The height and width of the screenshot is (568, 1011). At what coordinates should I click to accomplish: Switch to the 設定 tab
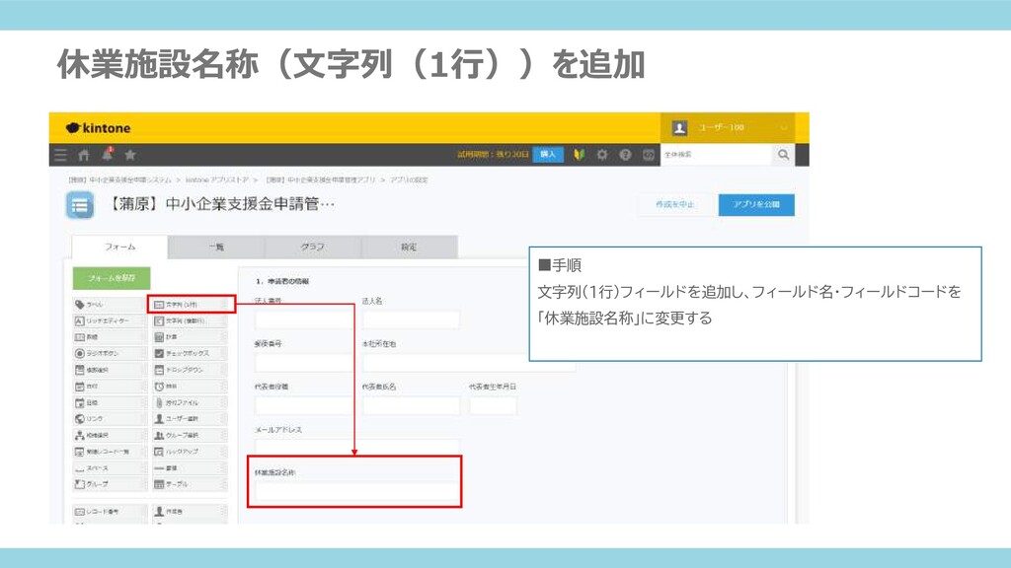(x=410, y=247)
